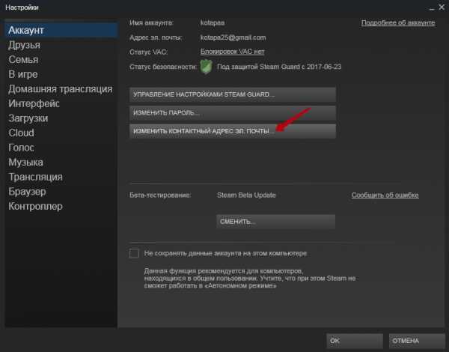The width and height of the screenshot is (449, 352).
Task: Open Сообщить об ошибке link
Action: point(385,195)
